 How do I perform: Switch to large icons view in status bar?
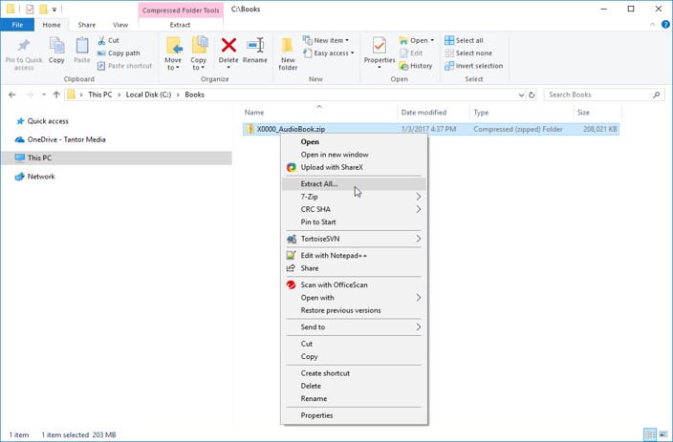pos(663,434)
